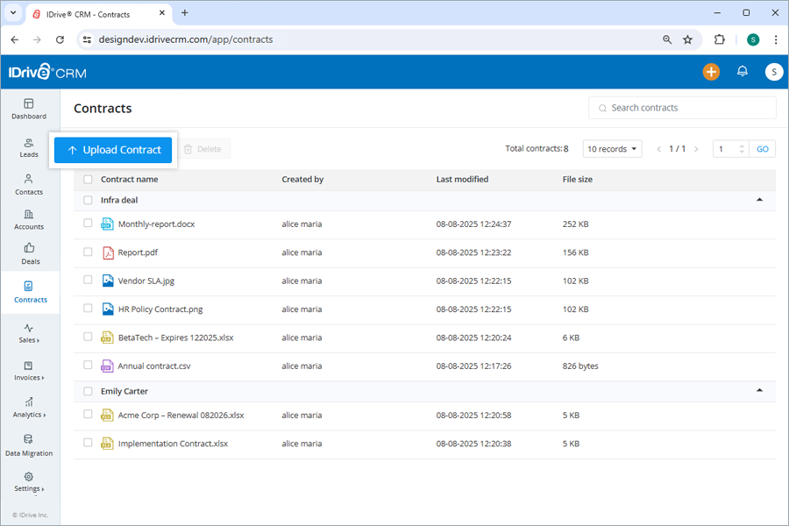The height and width of the screenshot is (526, 789).
Task: Click the Search contracts field
Action: click(682, 107)
